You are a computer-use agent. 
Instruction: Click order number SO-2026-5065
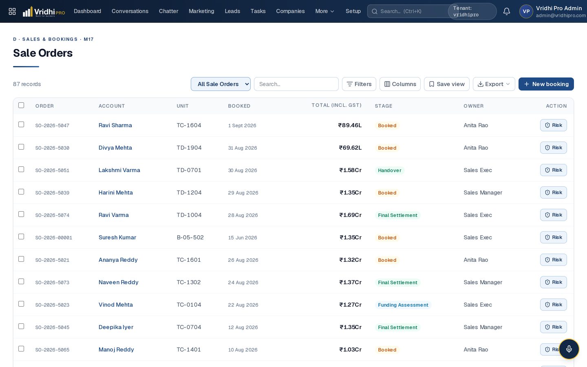point(52,350)
